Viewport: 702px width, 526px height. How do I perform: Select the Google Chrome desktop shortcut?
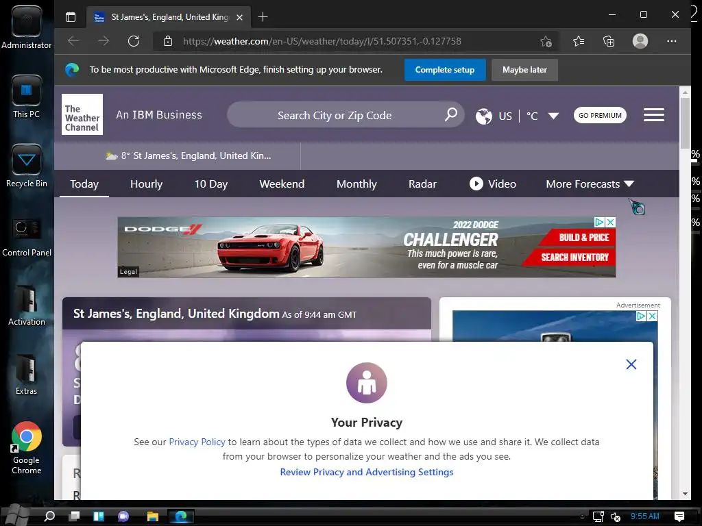point(27,448)
